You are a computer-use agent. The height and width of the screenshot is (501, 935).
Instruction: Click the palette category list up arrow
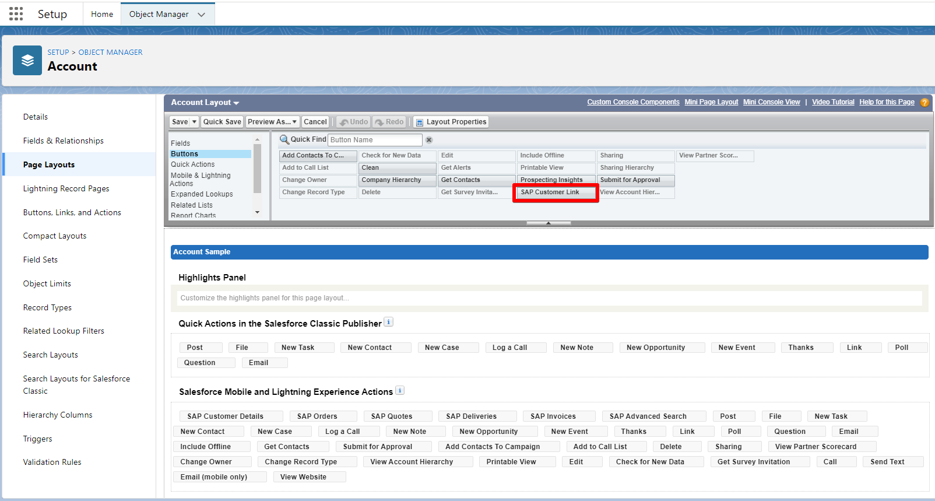coord(257,141)
